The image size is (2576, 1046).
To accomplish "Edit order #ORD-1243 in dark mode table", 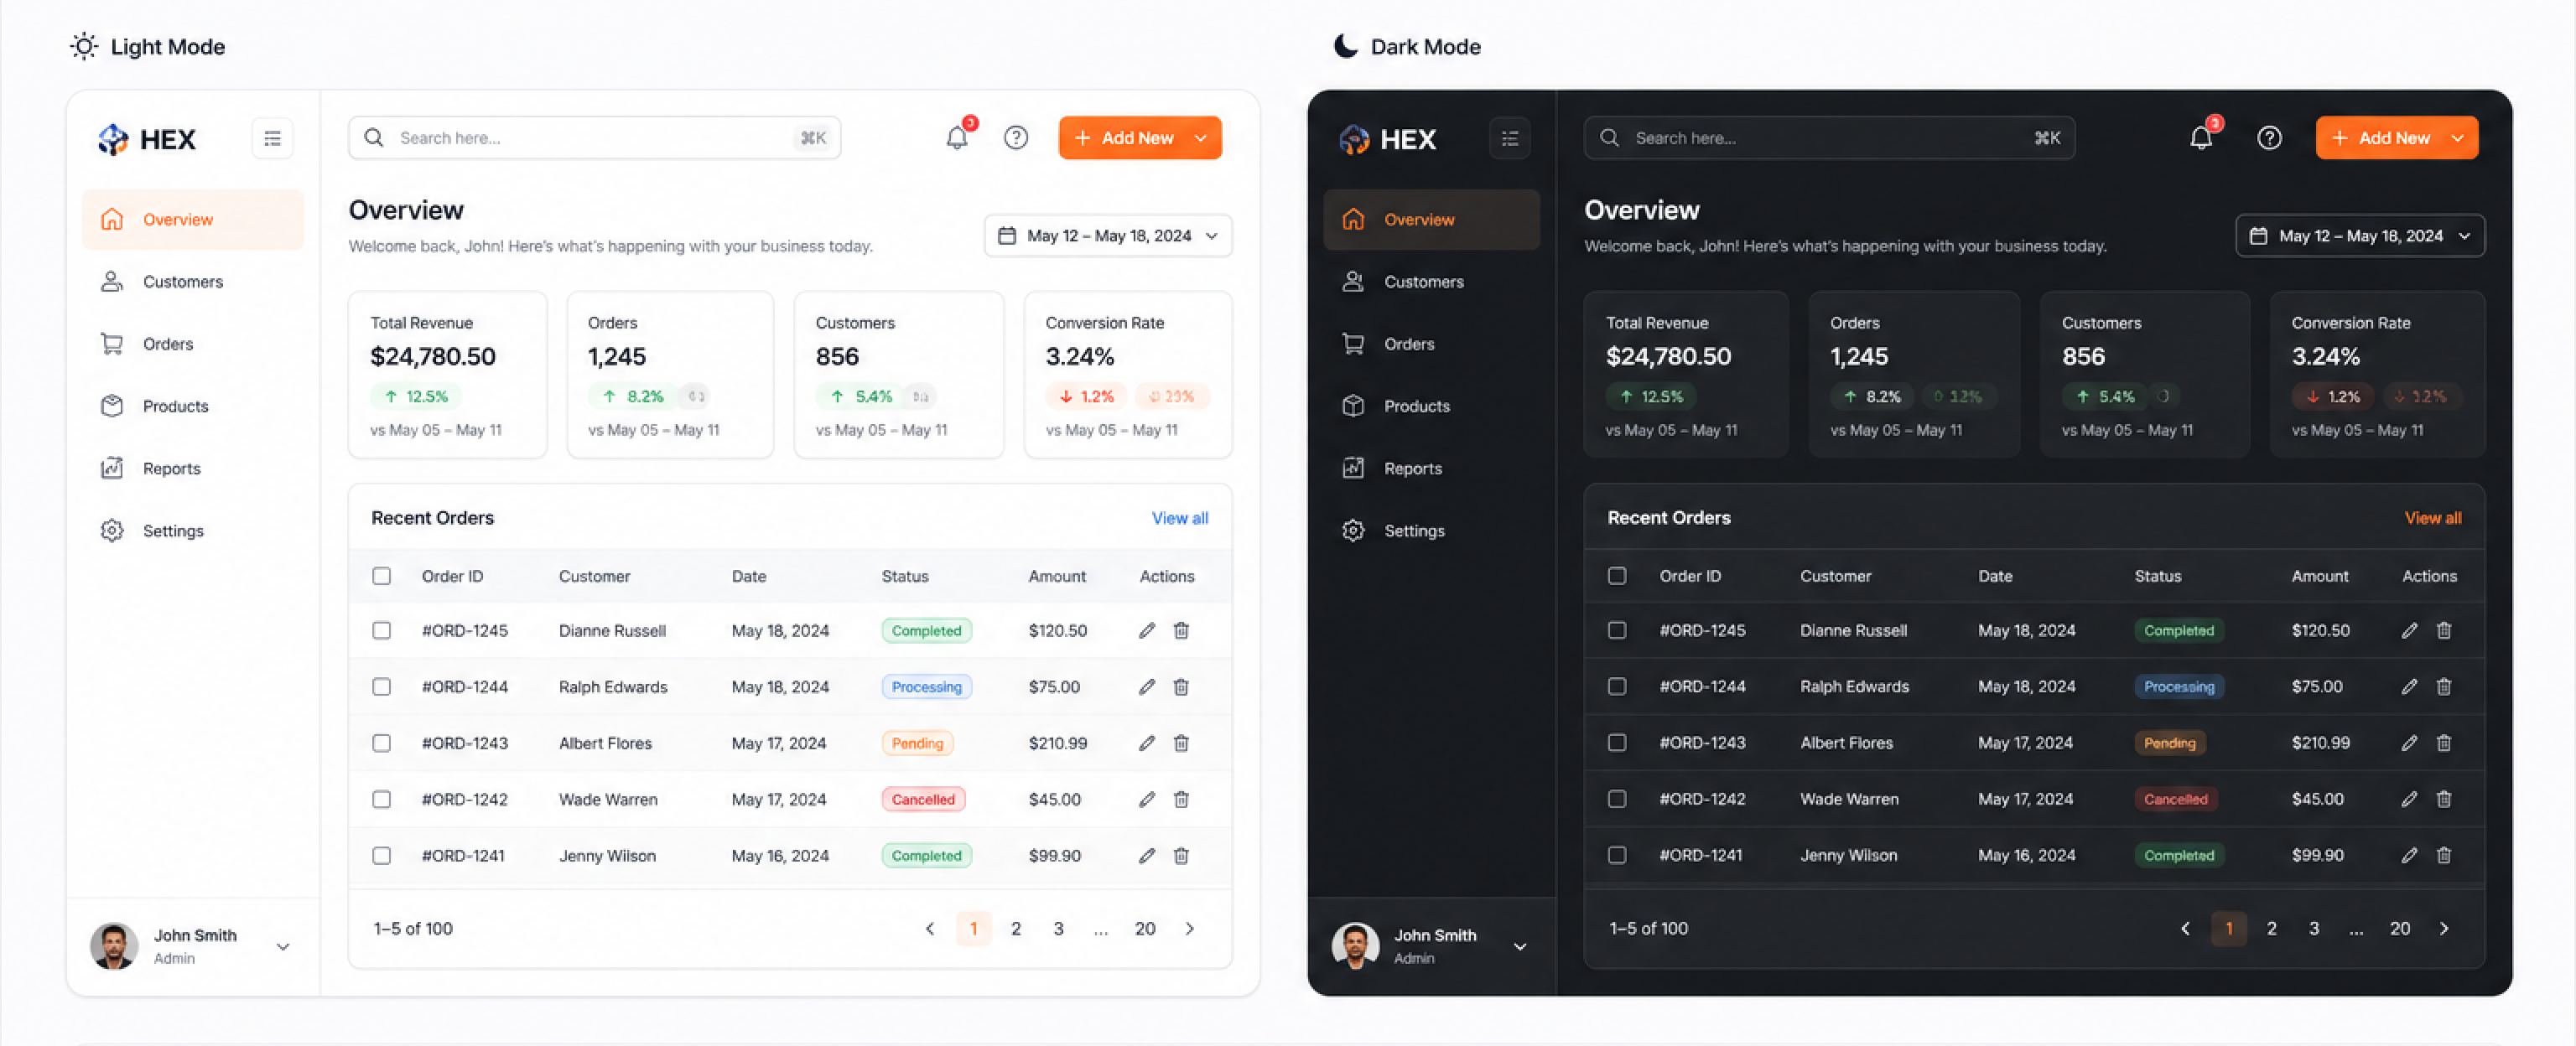I will 2410,743.
